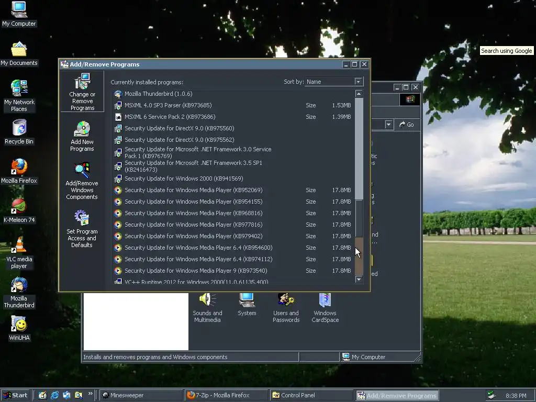Image resolution: width=536 pixels, height=402 pixels.
Task: Open Add New Programs in sidebar
Action: pos(82,137)
